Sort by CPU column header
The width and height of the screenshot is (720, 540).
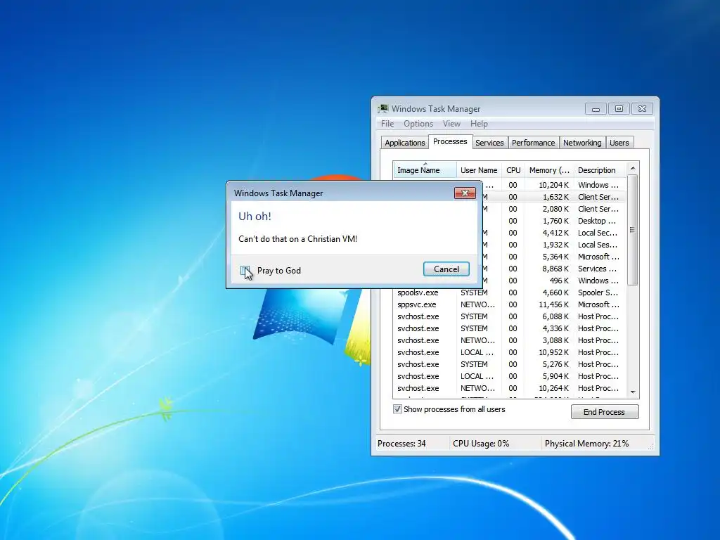click(x=513, y=170)
